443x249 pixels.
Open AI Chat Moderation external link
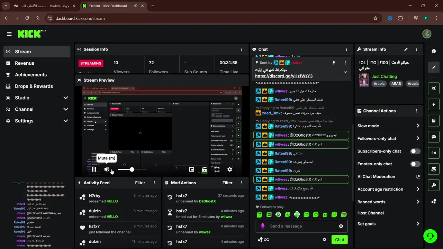(x=418, y=177)
